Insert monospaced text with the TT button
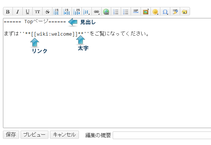The height and width of the screenshot is (145, 211). 37,12
